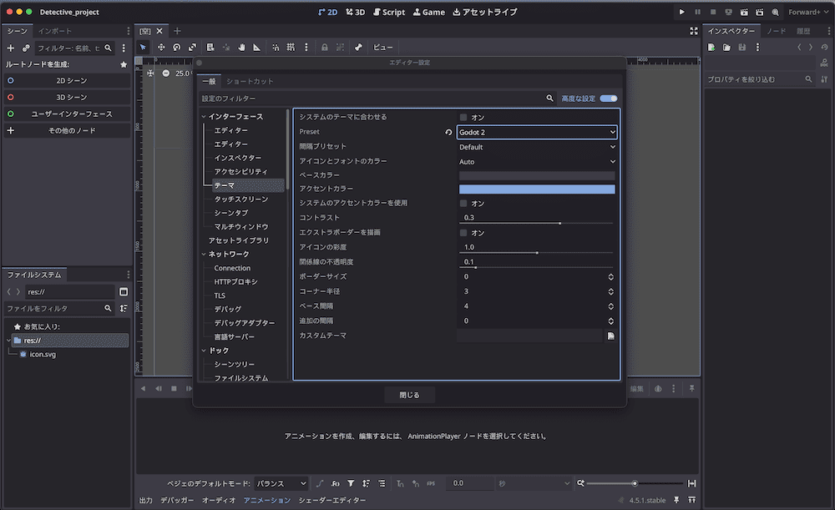Screen dimensions: 835x510
Task: Click the lock selected node icon
Action: tap(325, 47)
